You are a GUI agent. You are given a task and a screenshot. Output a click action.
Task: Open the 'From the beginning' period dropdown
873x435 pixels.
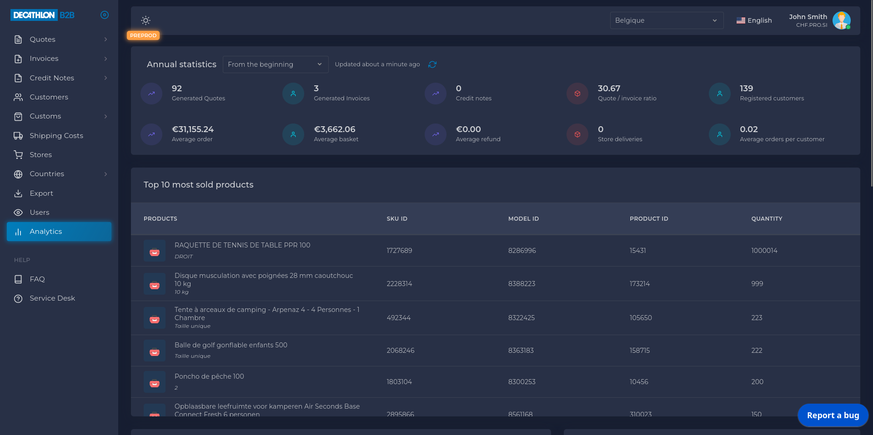[x=275, y=64]
